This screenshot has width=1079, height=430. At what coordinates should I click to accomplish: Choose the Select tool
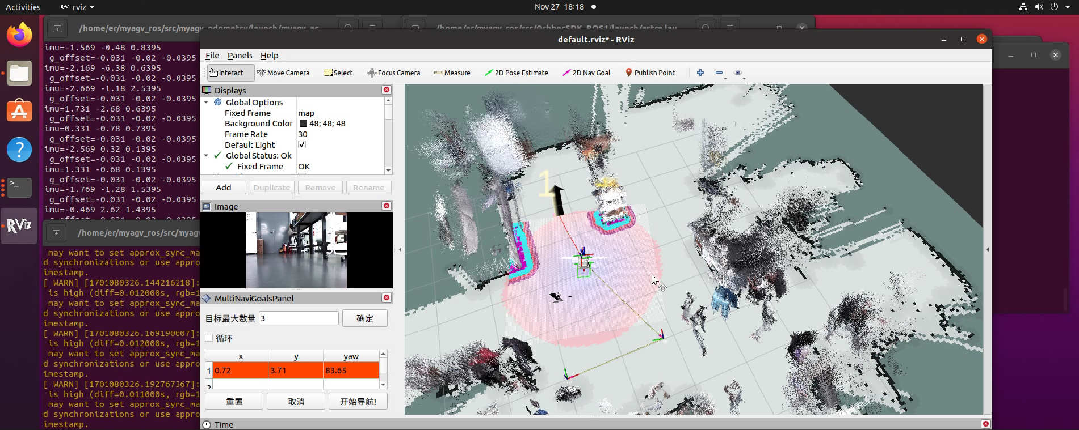click(338, 73)
